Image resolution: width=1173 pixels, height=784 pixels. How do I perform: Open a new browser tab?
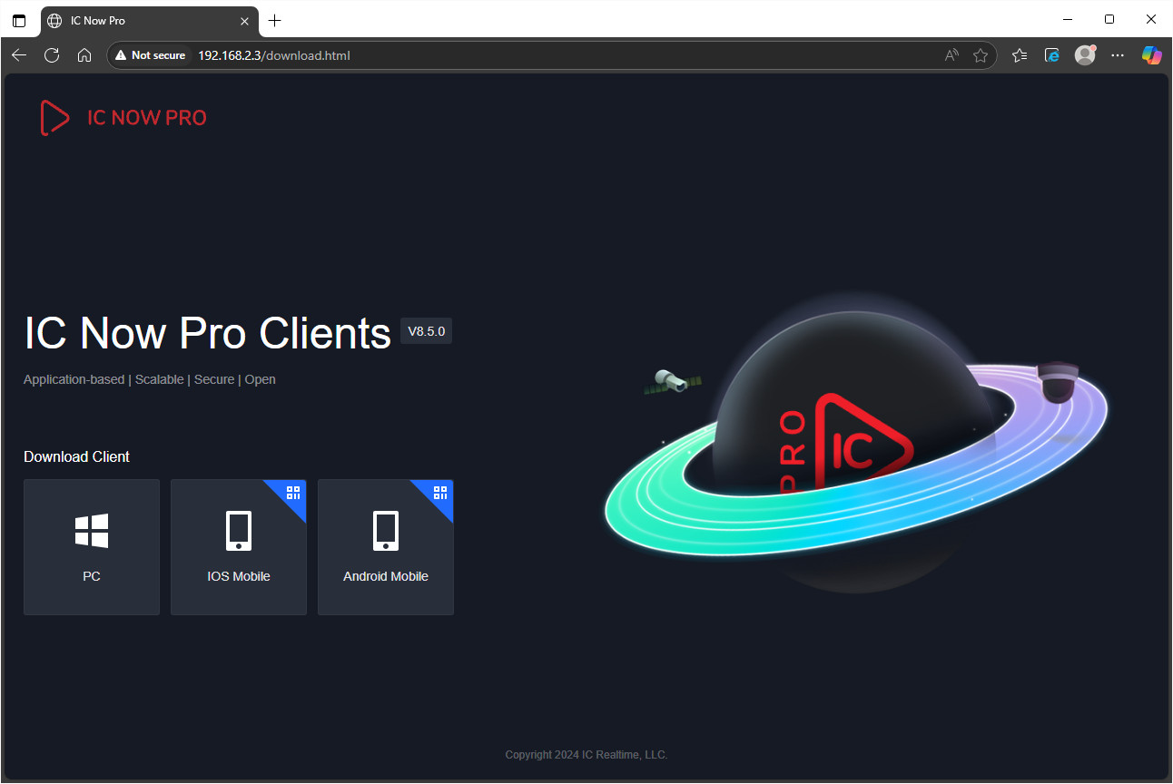pyautogui.click(x=275, y=20)
